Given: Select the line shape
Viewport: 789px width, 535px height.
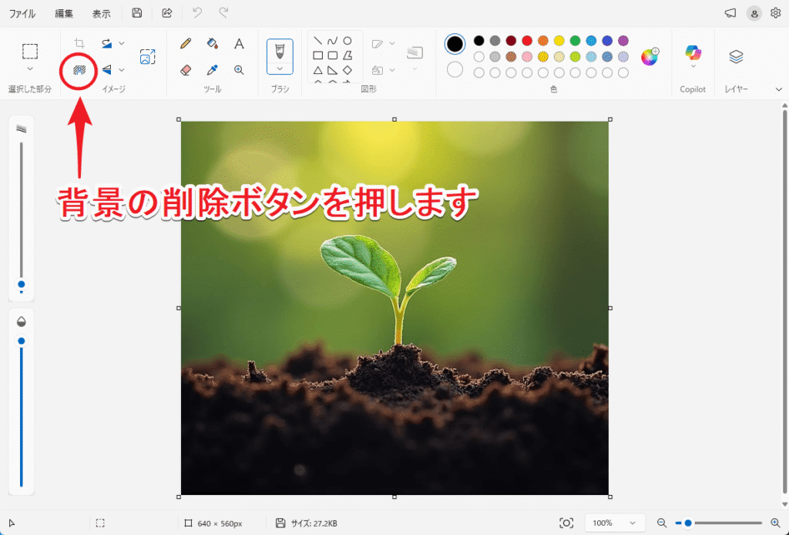Looking at the screenshot, I should (318, 41).
